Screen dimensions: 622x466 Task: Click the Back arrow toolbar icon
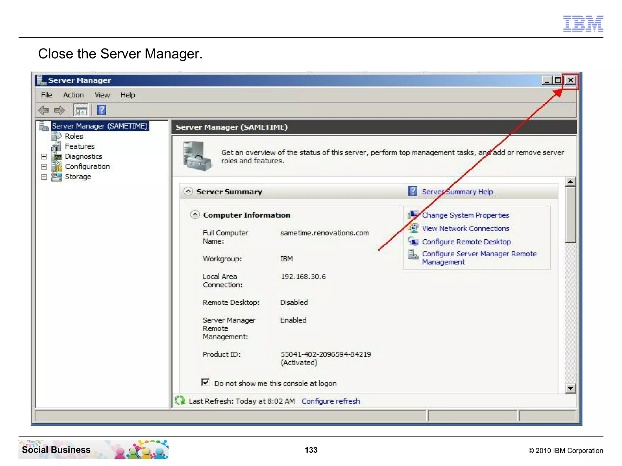pos(44,110)
